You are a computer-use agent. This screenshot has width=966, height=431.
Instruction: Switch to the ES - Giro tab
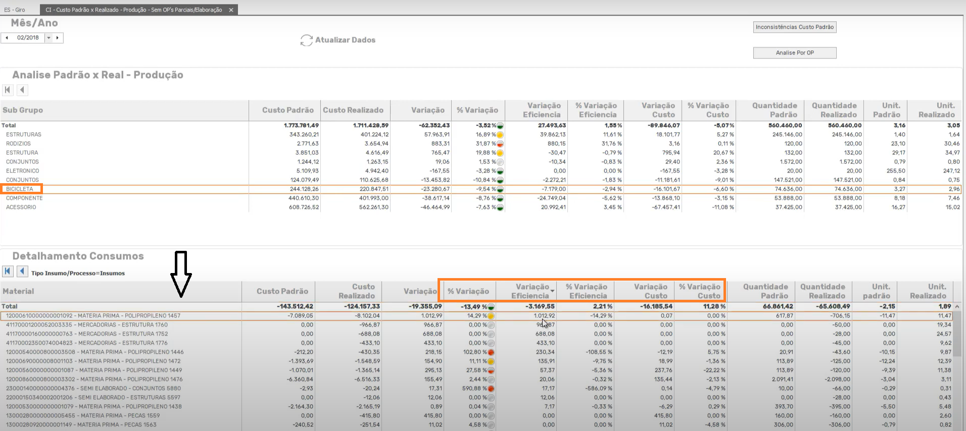tap(15, 10)
